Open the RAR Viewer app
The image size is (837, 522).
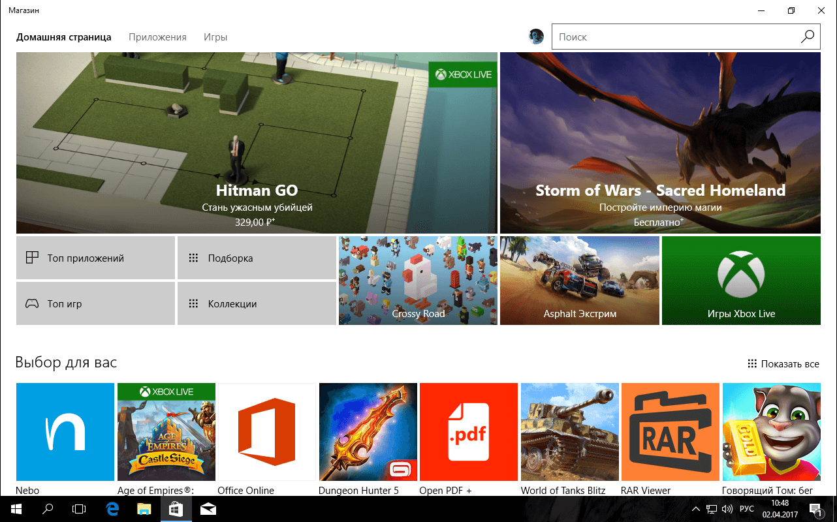coord(671,432)
